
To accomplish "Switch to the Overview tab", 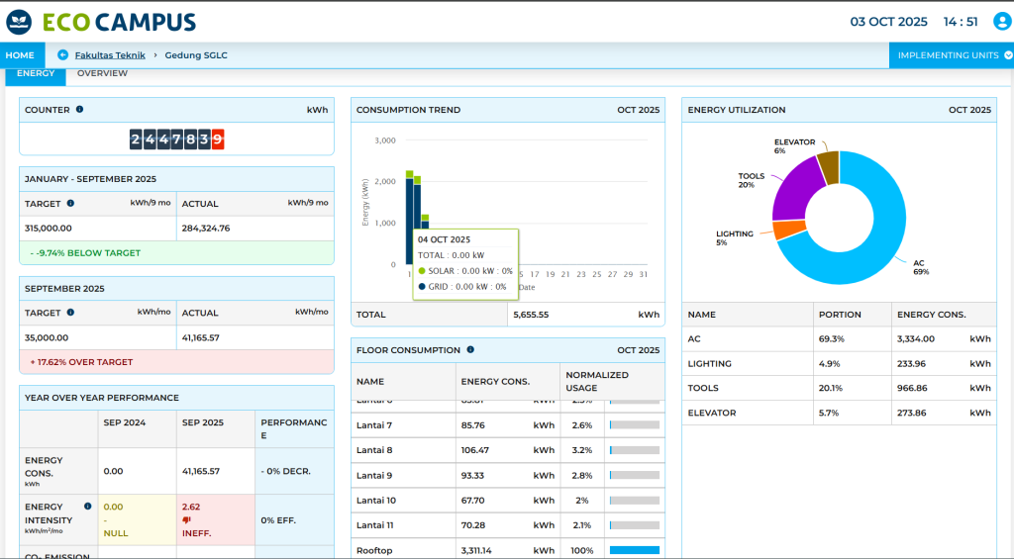I will (102, 73).
